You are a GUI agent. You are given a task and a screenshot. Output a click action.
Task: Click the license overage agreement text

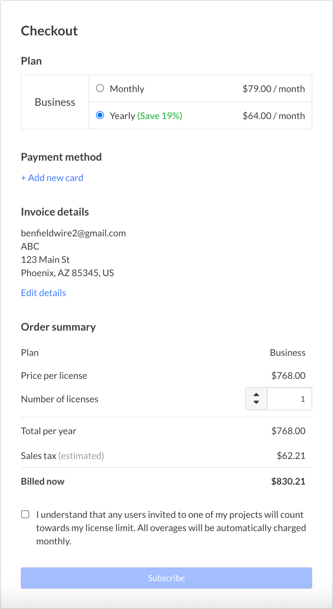[170, 528]
